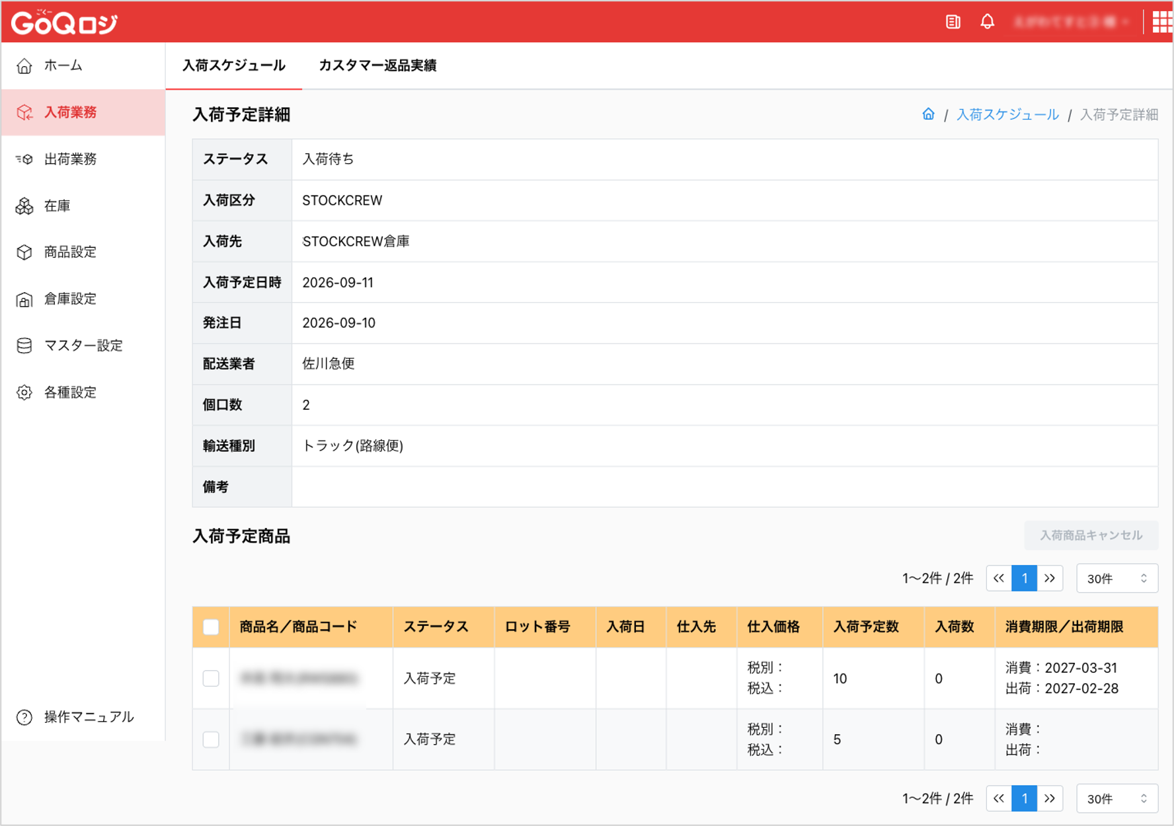Toggle the select-all checkbox in table header
Viewport: 1174px width, 826px height.
211,626
